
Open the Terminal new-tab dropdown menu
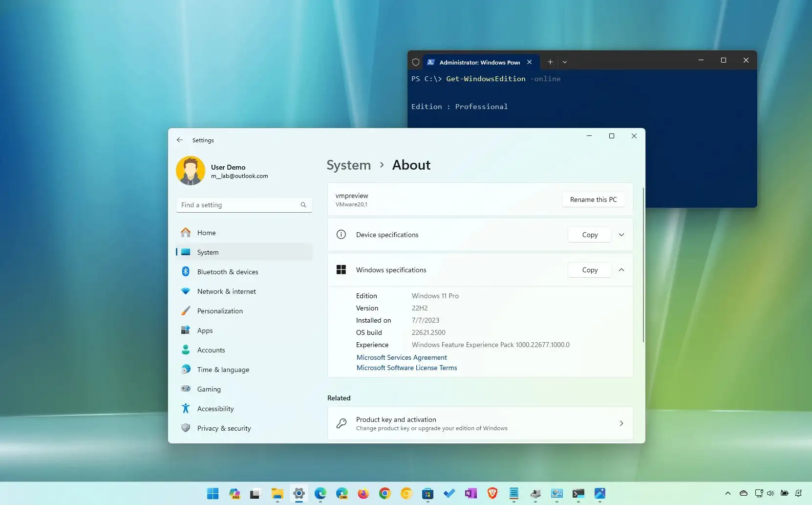point(565,62)
